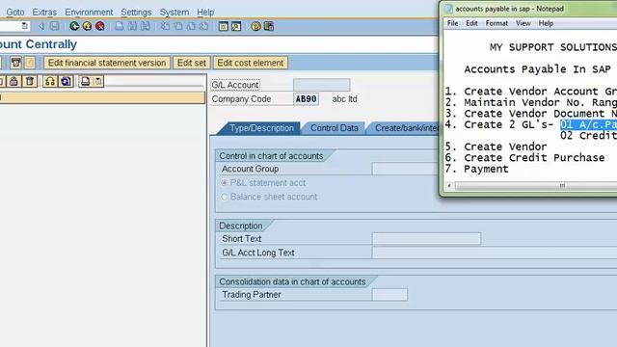The height and width of the screenshot is (347, 617).
Task: Click the Print icon in standard toolbar
Action: (x=120, y=26)
